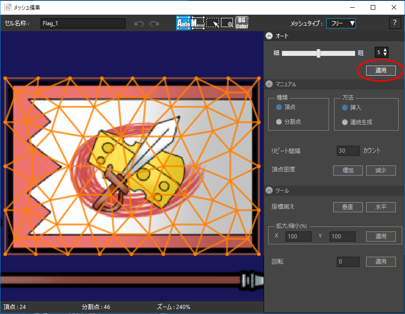
Task: Click the 分割点 : 46 status text
Action: [96, 307]
